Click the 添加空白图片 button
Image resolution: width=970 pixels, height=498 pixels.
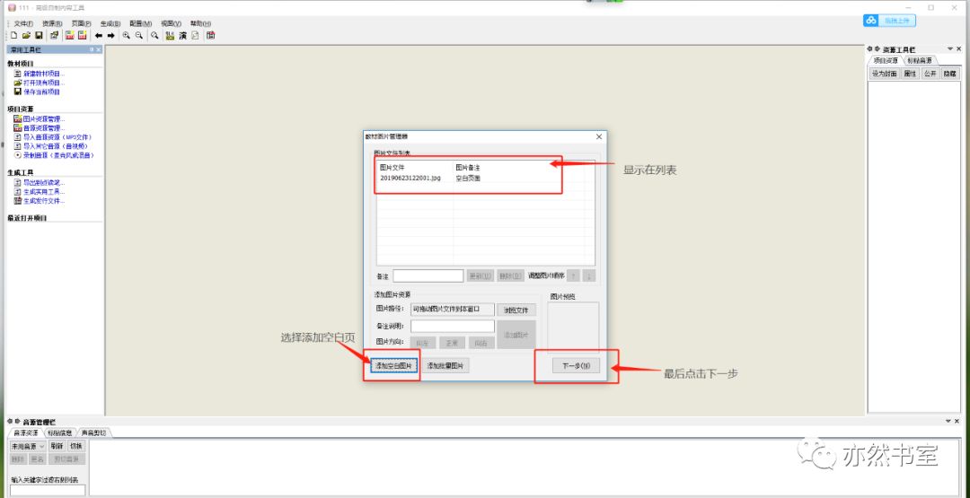(393, 366)
